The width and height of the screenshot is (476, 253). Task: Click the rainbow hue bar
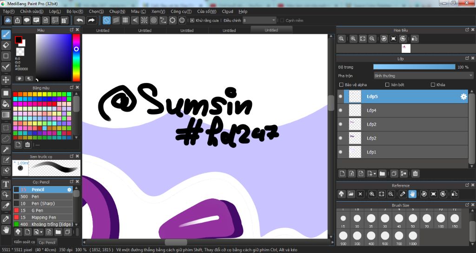tap(76, 57)
